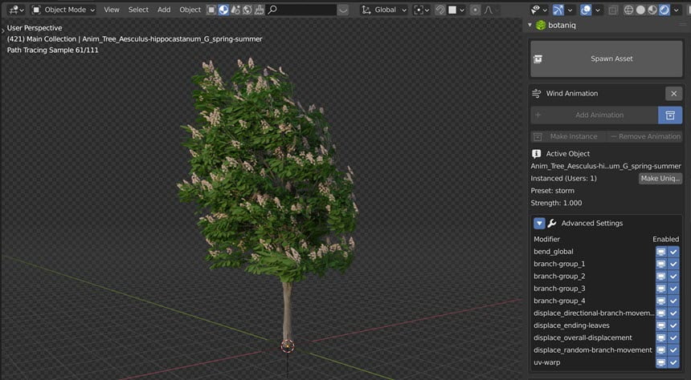Screen dimensions: 691x380
Task: Click the Remove Animation button
Action: (644, 137)
